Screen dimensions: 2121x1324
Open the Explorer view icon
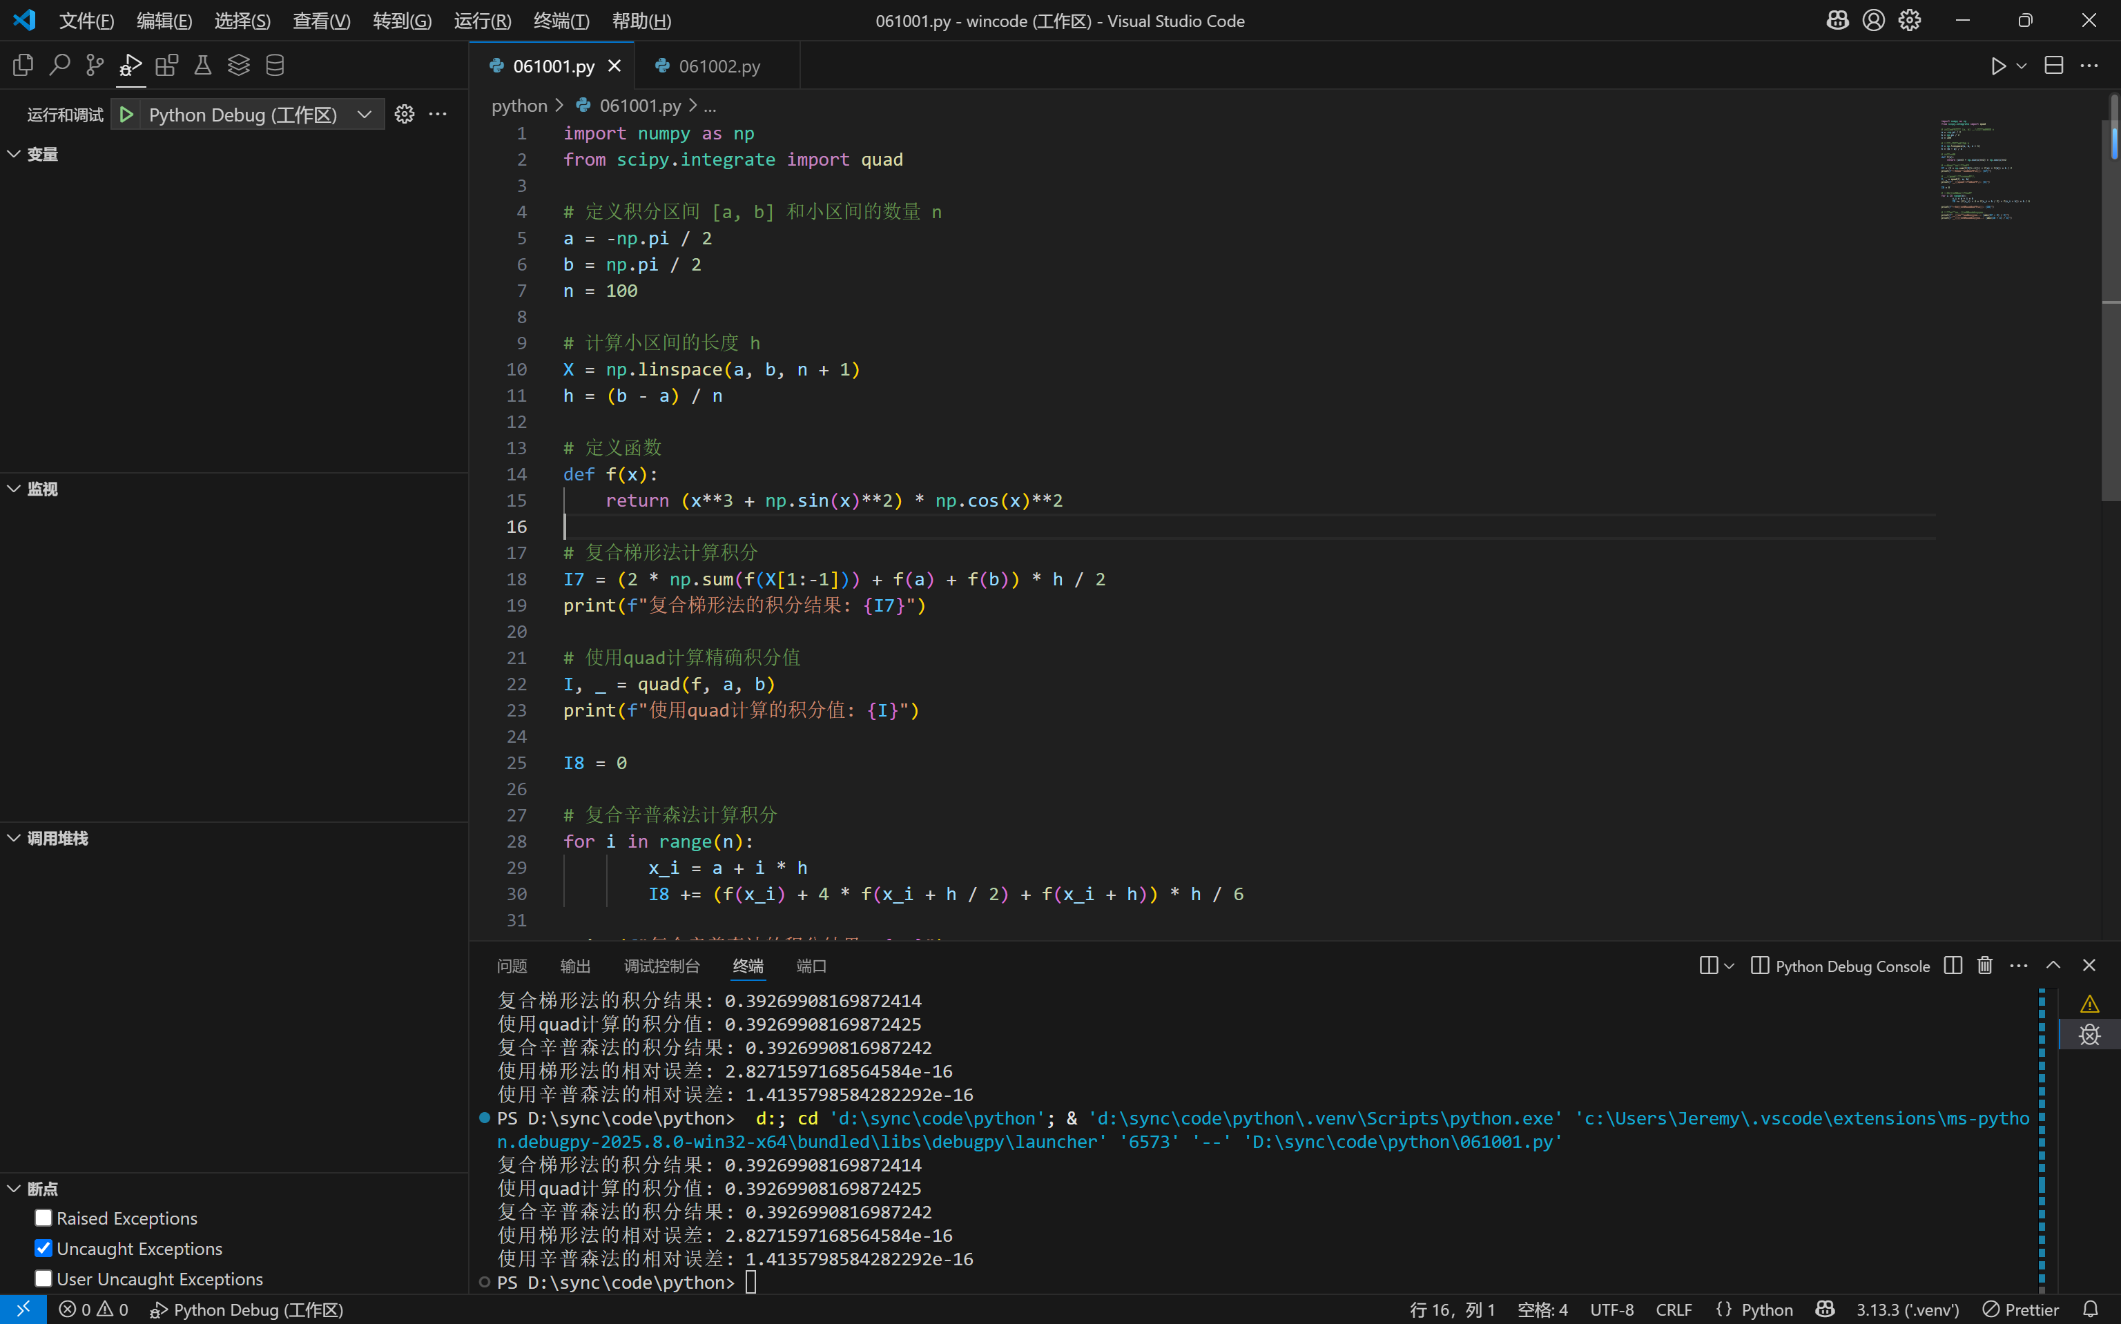pos(23,65)
